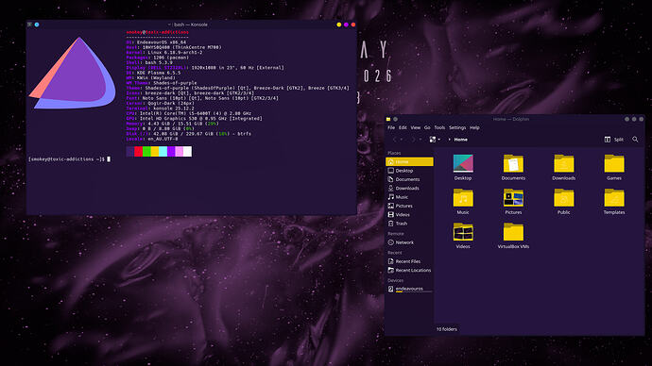The height and width of the screenshot is (366, 652).
Task: Open the Documents folder icon in Dolphin's file view
Action: [x=513, y=163]
